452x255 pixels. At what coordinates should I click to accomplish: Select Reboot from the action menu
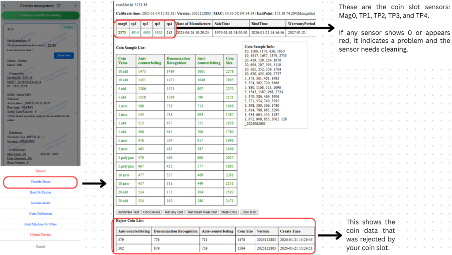(x=40, y=171)
